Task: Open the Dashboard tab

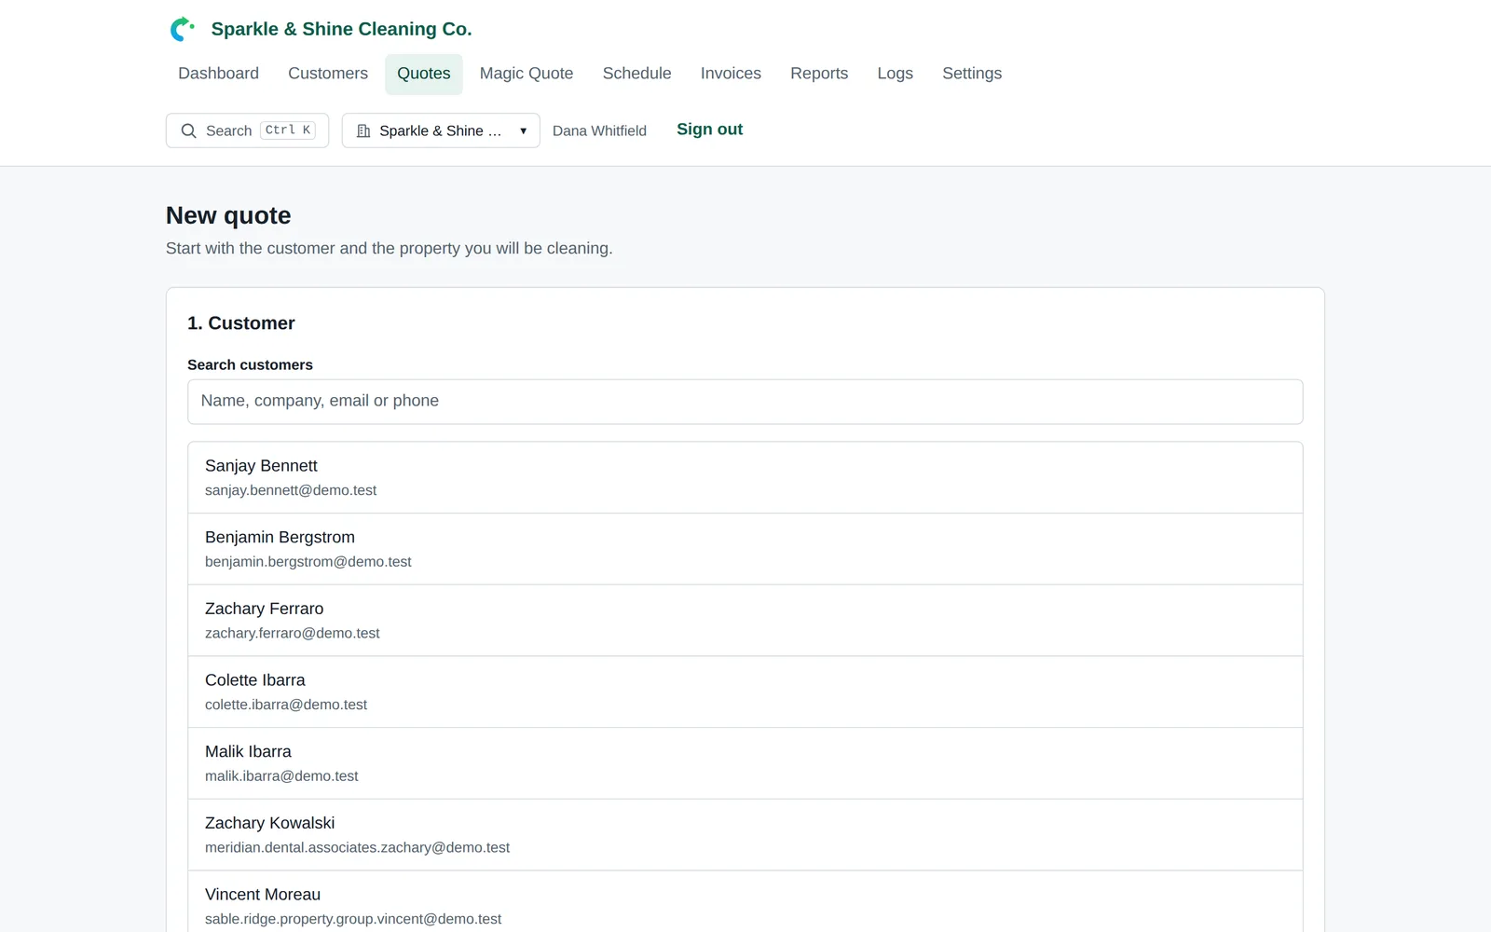Action: (218, 74)
